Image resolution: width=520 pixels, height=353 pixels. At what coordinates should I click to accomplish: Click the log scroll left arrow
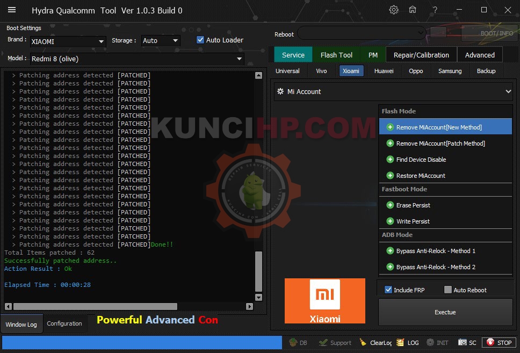coord(9,307)
